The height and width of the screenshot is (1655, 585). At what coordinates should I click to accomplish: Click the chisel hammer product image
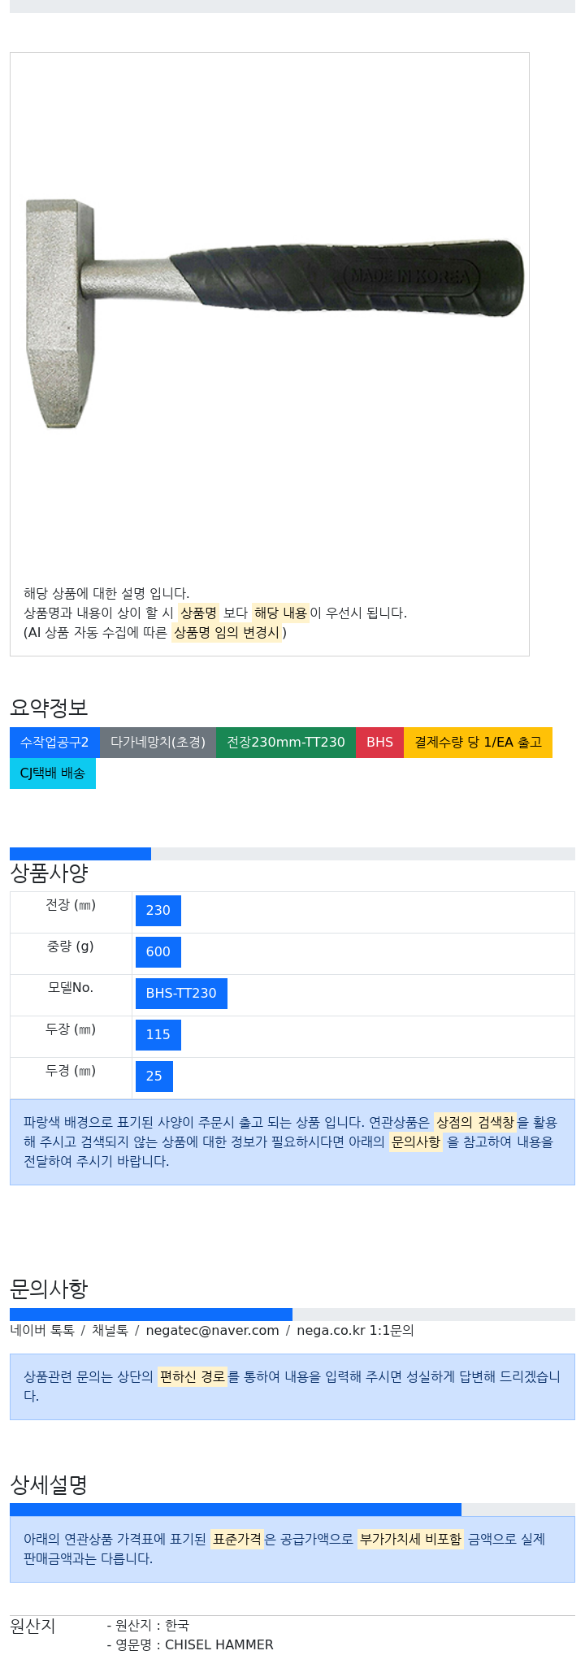click(275, 313)
